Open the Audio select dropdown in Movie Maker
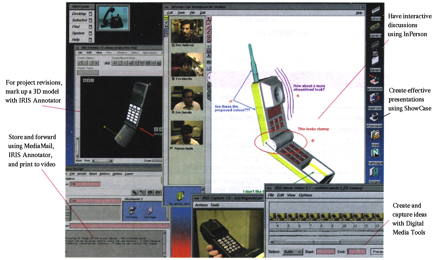The image size is (435, 260). click(293, 252)
